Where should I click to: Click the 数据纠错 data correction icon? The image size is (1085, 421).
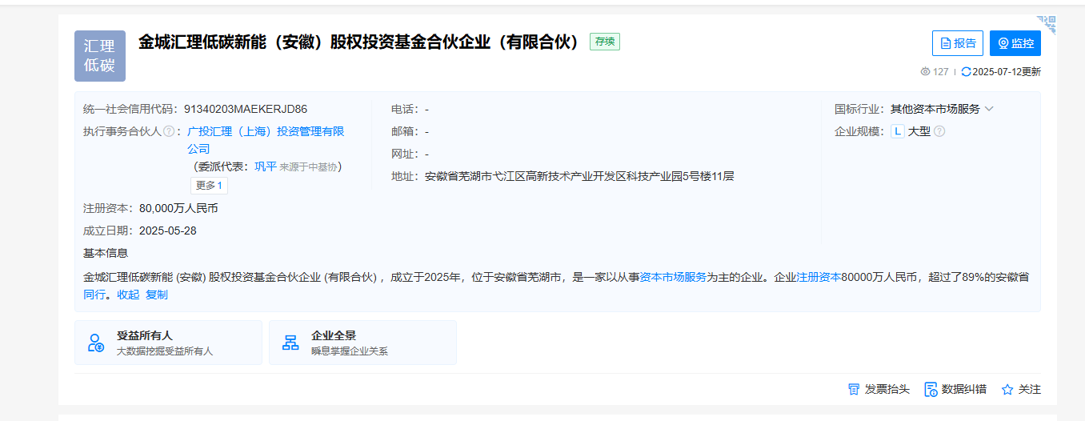click(x=931, y=390)
